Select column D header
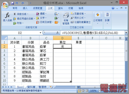This screenshot has height=94, width=129. coord(62,38)
